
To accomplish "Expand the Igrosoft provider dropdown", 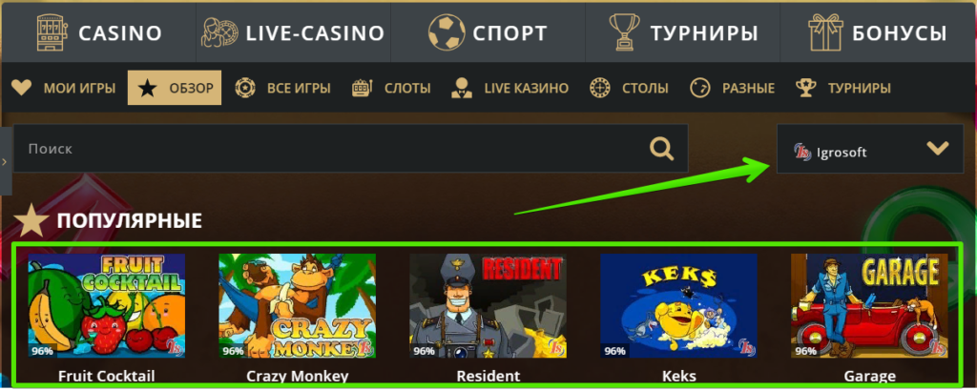I will [x=870, y=148].
